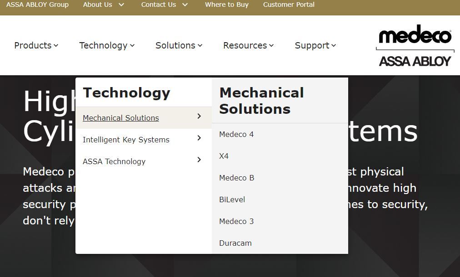Open the Medeco B link
This screenshot has width=460, height=277.
(x=237, y=178)
